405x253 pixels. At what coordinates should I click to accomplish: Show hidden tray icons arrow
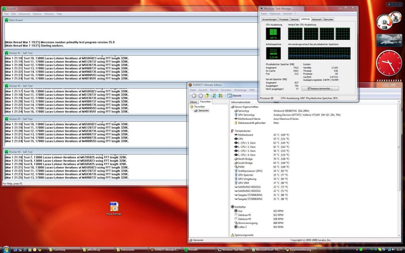point(357,250)
